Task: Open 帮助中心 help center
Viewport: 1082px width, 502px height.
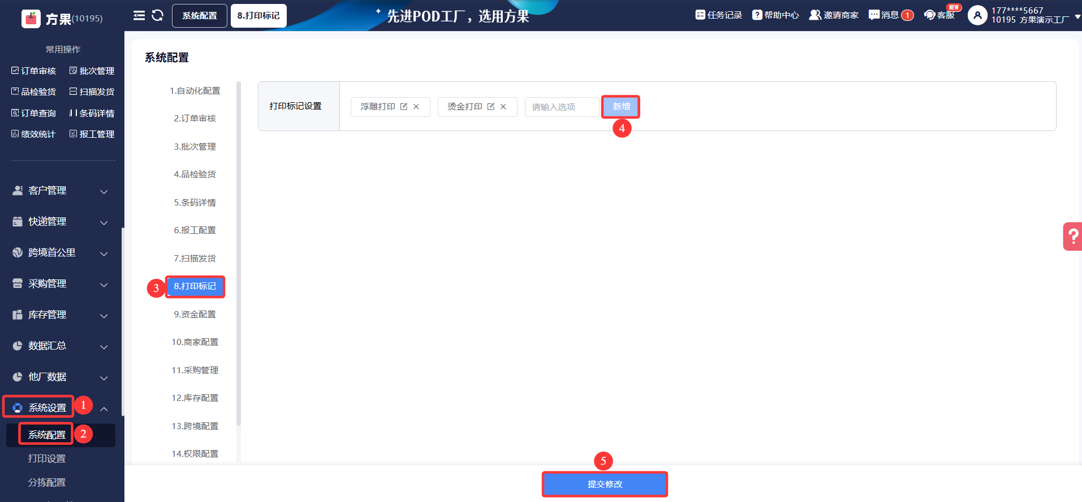Action: click(x=775, y=15)
